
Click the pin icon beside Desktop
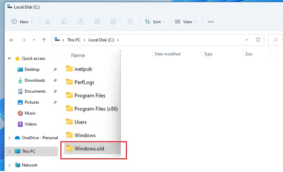click(55, 69)
